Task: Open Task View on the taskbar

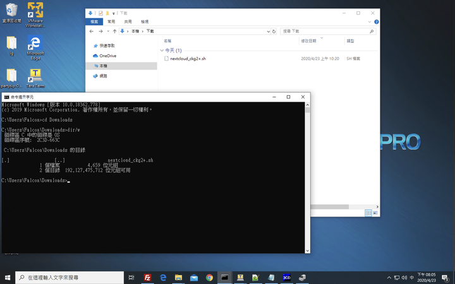Action: [131, 278]
